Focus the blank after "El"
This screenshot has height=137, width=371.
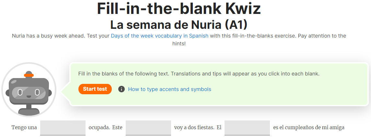click(x=247, y=128)
